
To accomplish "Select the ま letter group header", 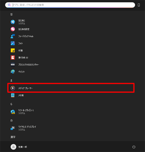I will 11,81.
